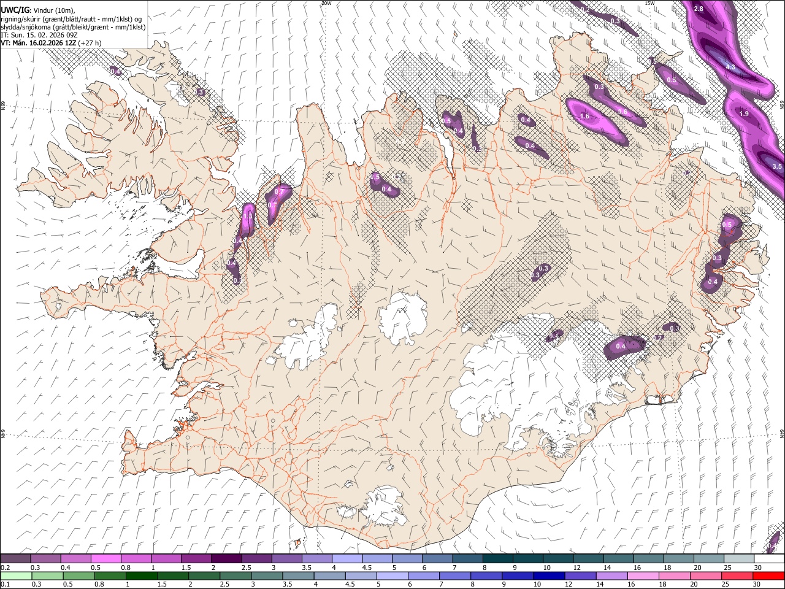Click the UWC/IG title label
This screenshot has width=785, height=589.
pyautogui.click(x=14, y=10)
